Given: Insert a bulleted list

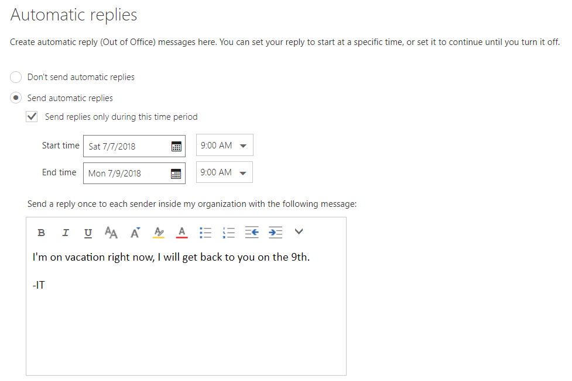Looking at the screenshot, I should (x=205, y=233).
